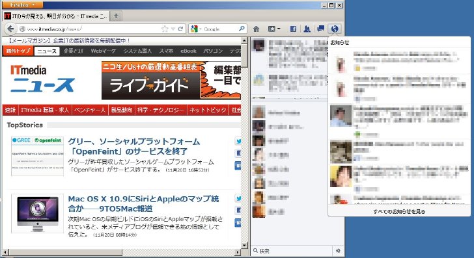Open the Bookmarks menu star icon
The image size is (474, 258).
click(x=274, y=29)
